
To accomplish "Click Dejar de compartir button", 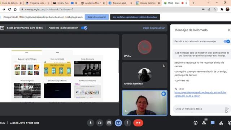I will [97, 17].
